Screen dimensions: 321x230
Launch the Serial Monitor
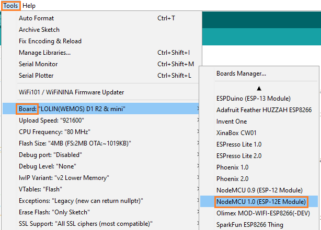(38, 64)
